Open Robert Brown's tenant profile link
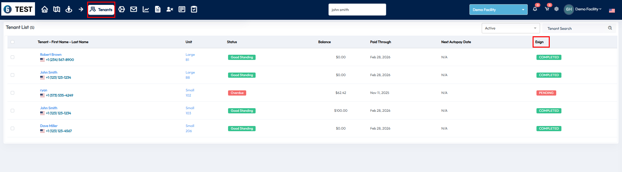This screenshot has height=172, width=622. coord(51,55)
